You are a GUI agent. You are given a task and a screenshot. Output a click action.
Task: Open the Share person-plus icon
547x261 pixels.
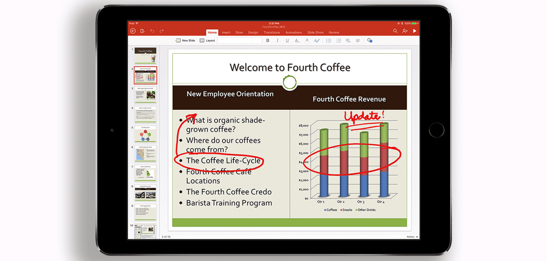[405, 31]
